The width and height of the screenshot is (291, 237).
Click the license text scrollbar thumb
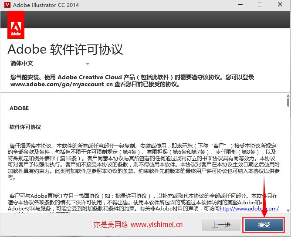[x=288, y=102]
